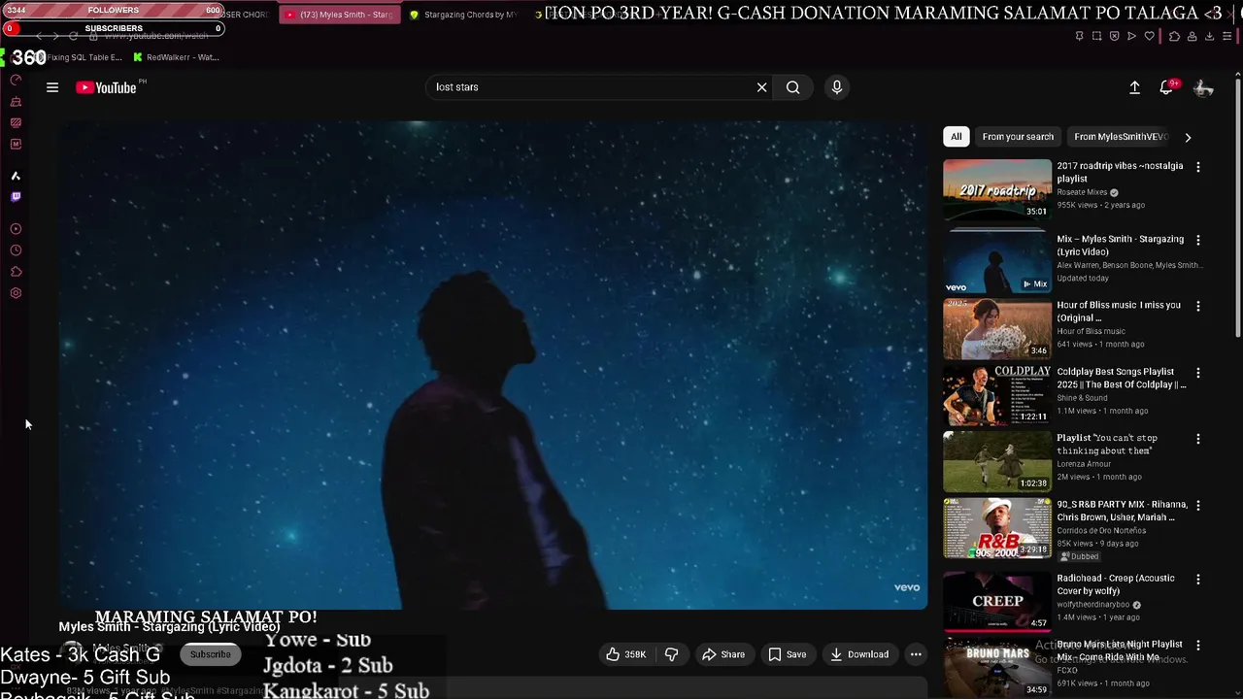Open YouTube notifications bell
This screenshot has width=1243, height=699.
pyautogui.click(x=1166, y=87)
